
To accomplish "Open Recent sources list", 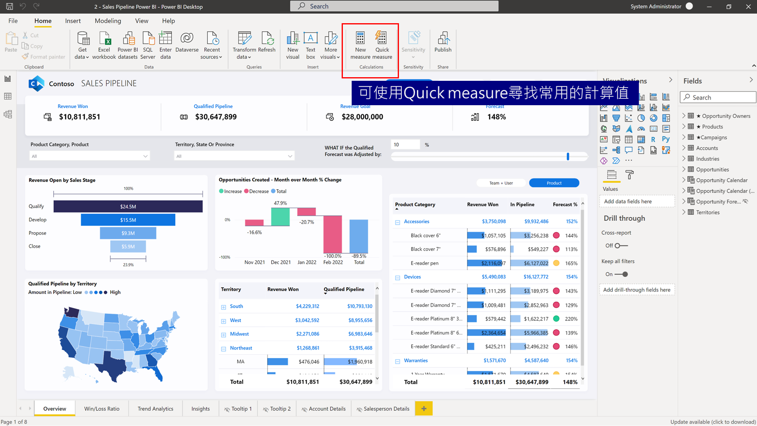I will [x=211, y=46].
